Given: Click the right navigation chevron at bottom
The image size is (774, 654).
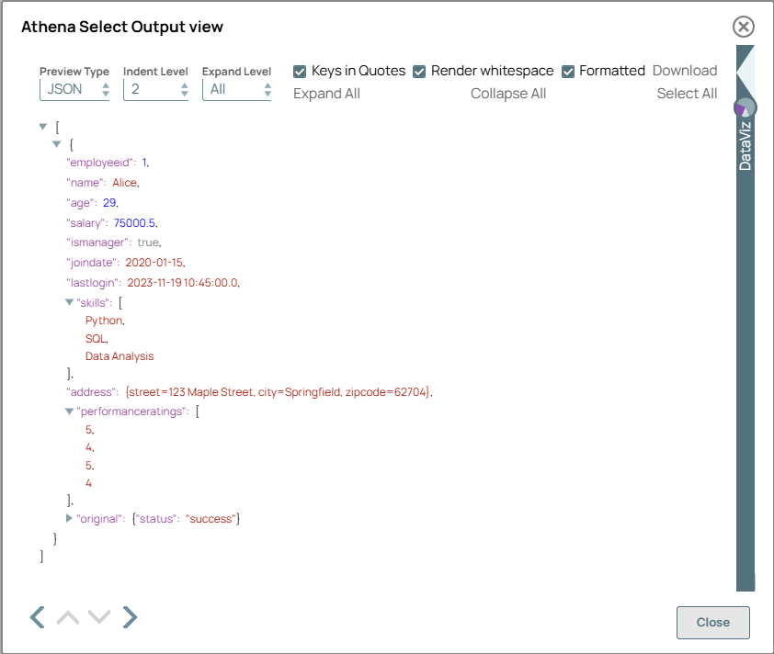Looking at the screenshot, I should point(130,617).
